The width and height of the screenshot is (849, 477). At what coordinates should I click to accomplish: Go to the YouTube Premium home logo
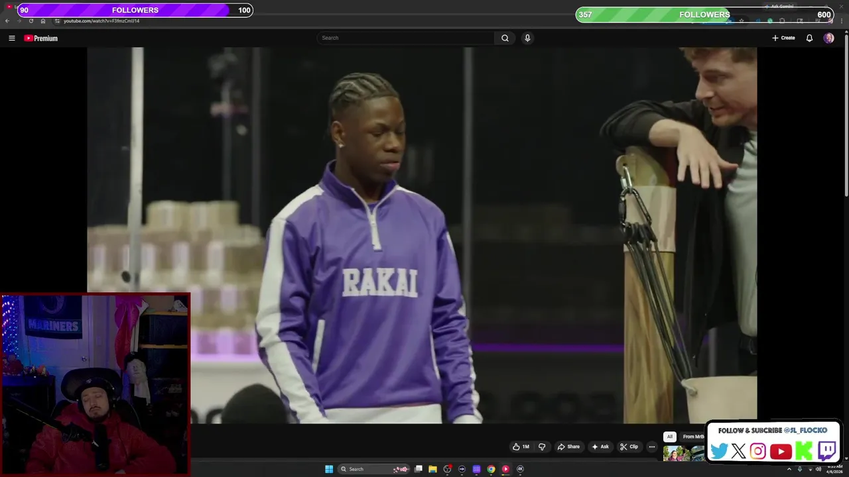(41, 38)
